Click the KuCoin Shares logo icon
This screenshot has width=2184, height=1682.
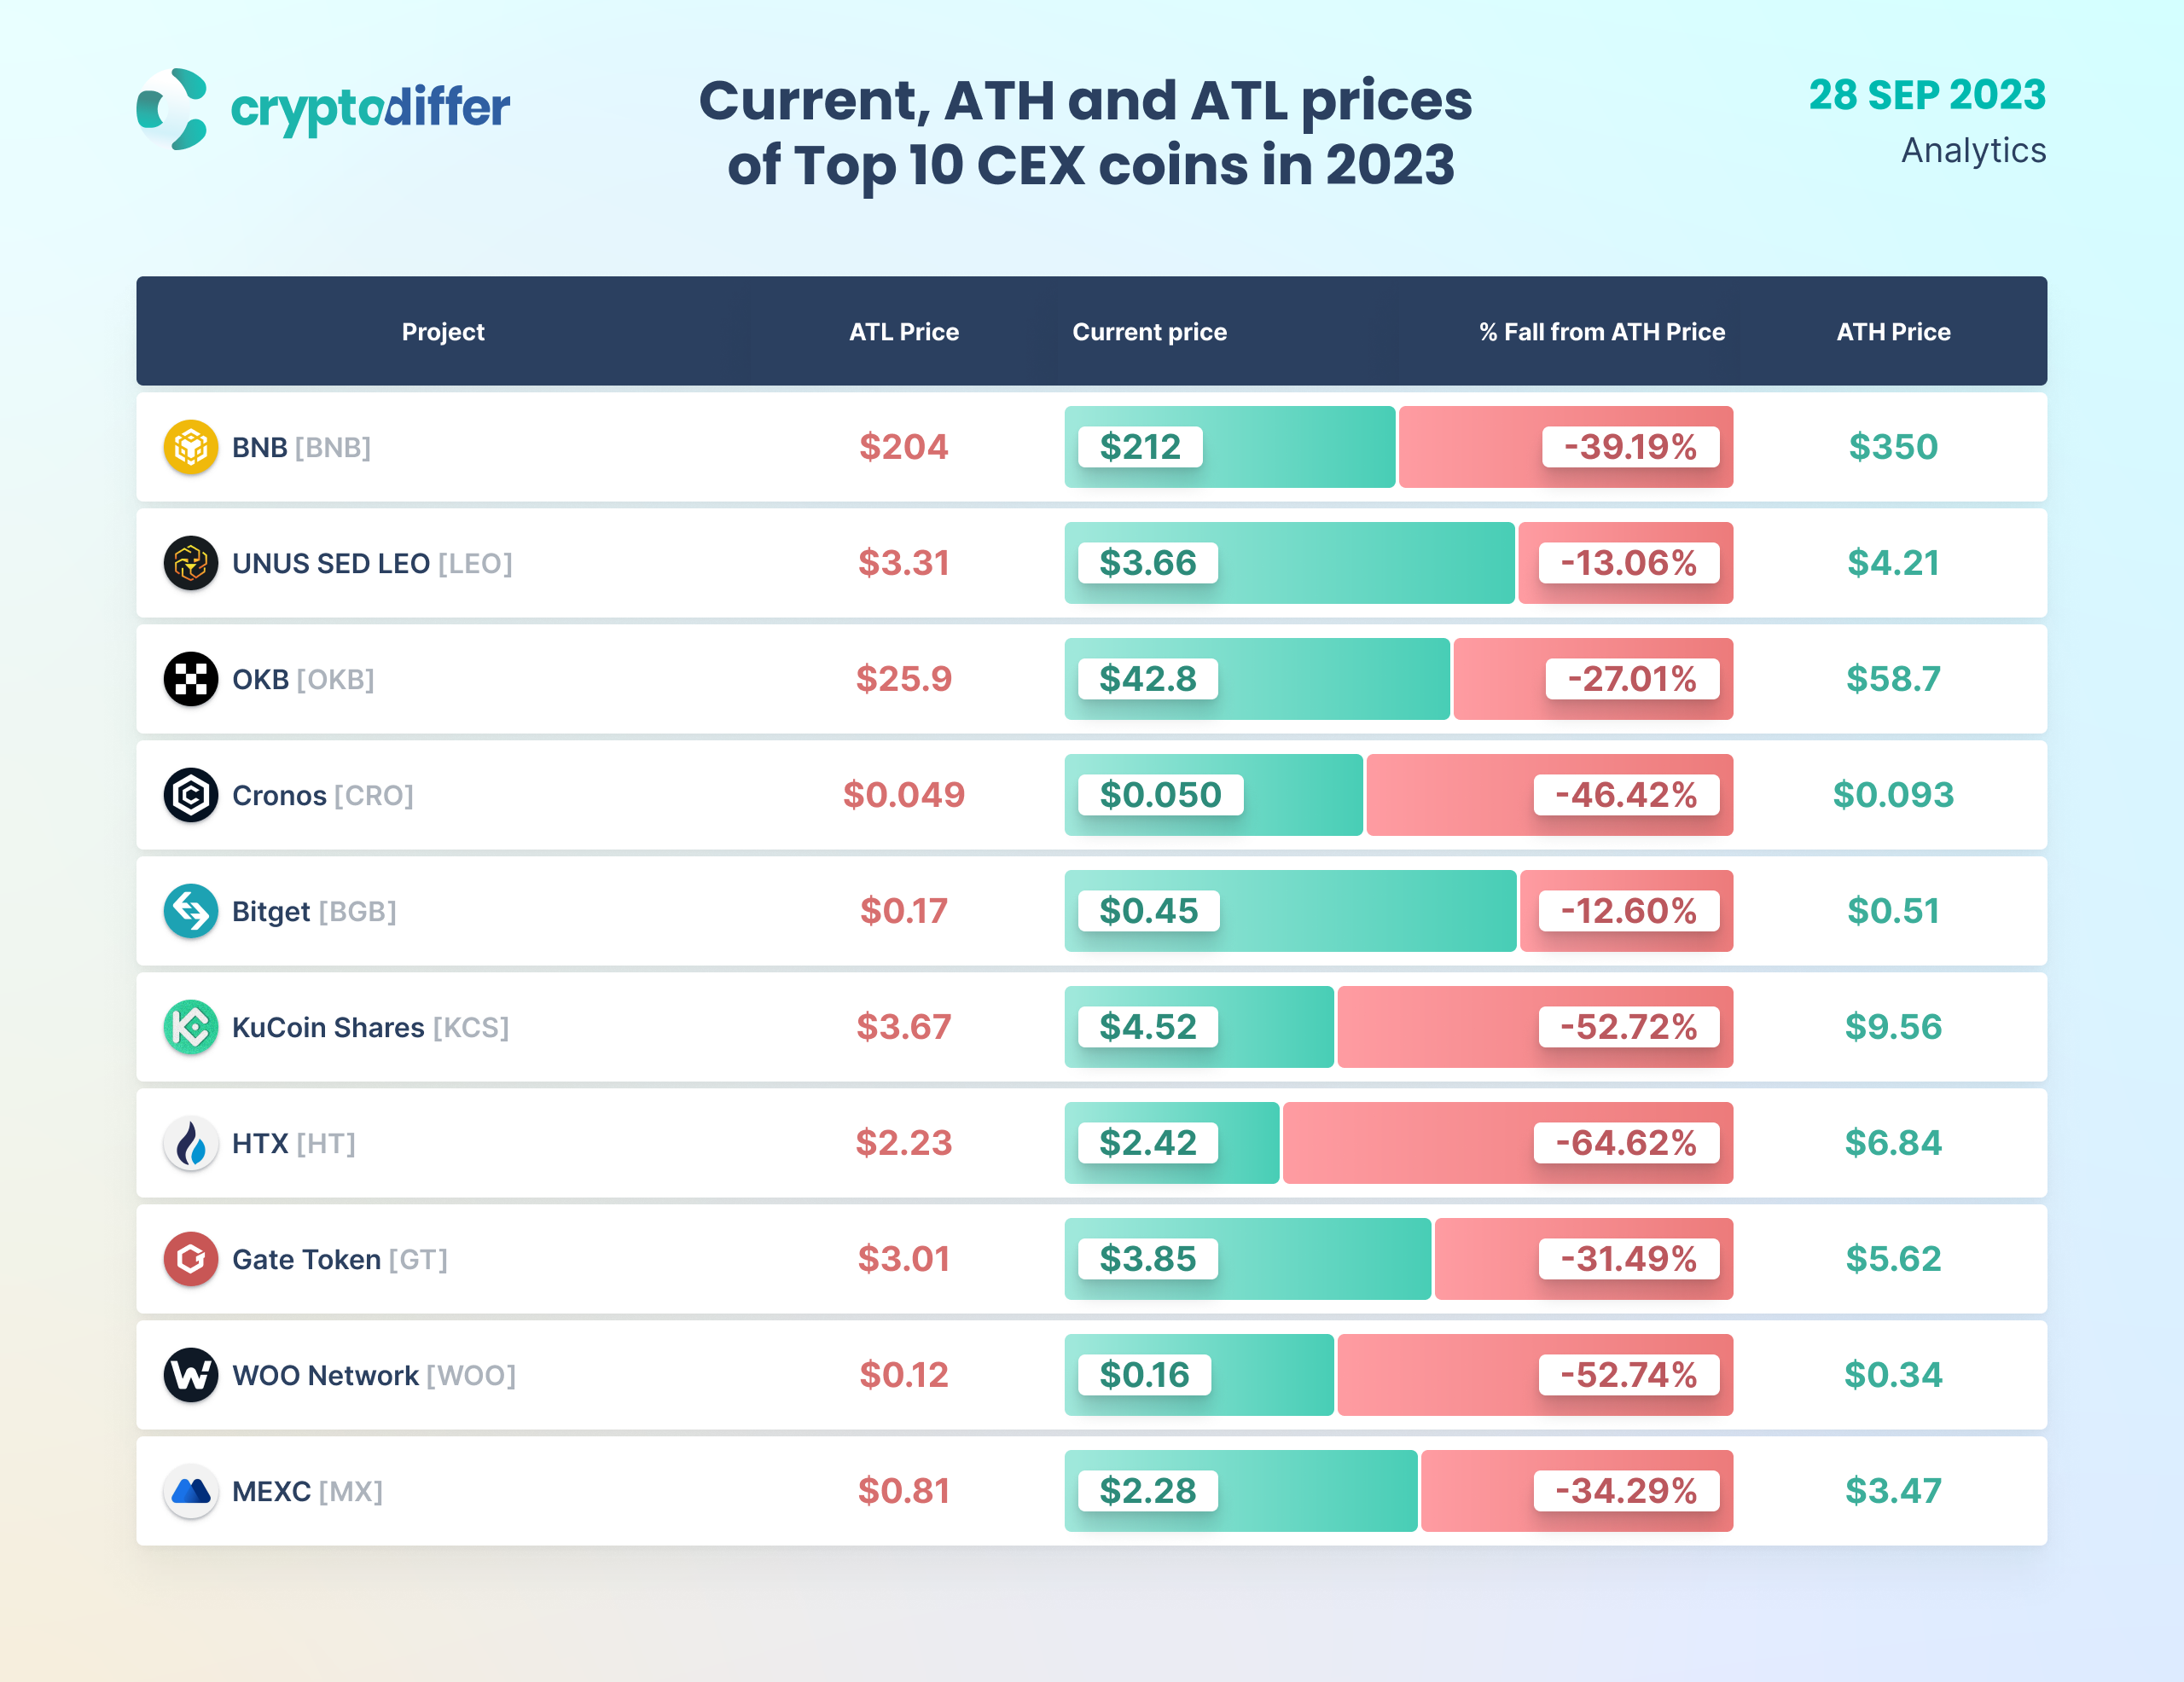click(190, 1027)
